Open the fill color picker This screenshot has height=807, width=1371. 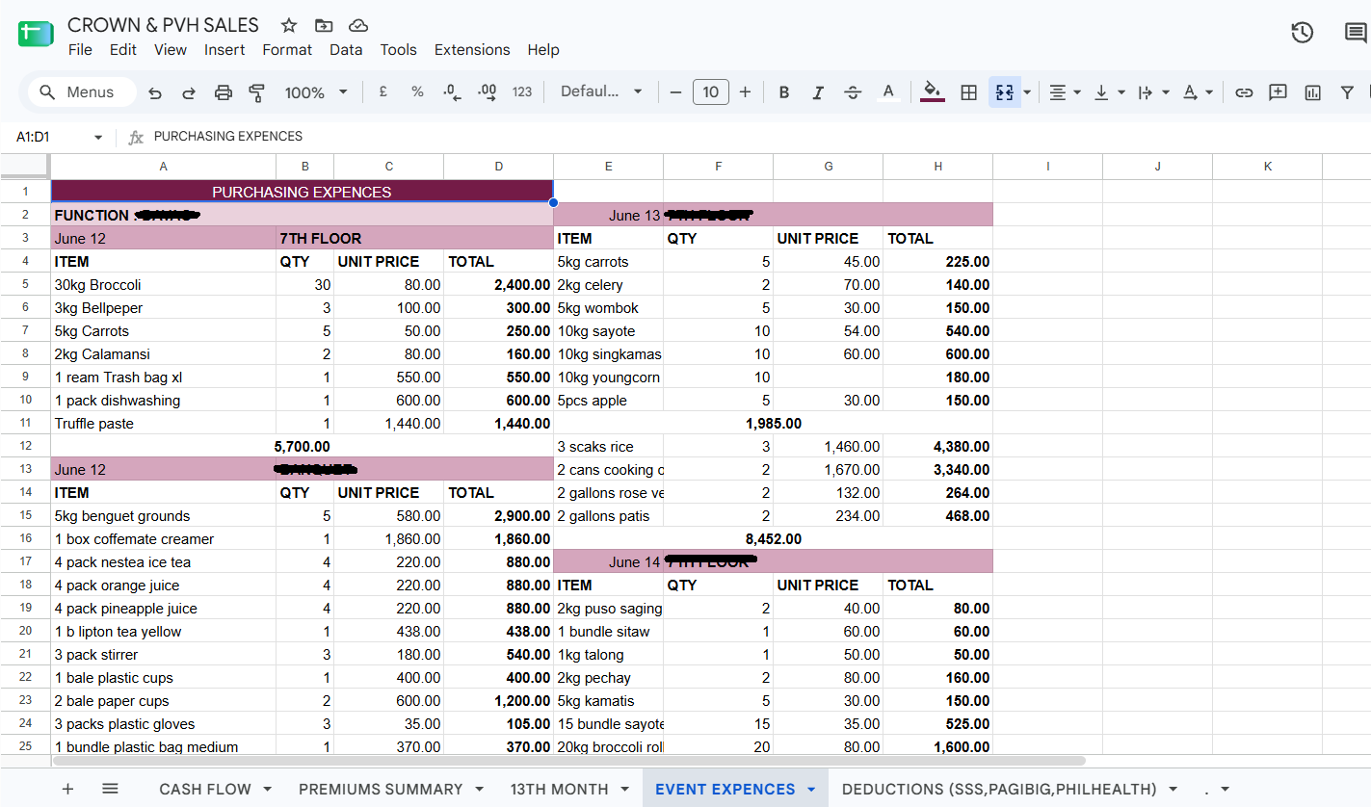932,92
